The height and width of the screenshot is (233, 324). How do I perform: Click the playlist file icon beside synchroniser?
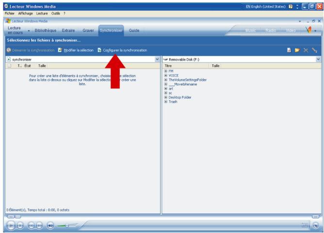pos(9,60)
